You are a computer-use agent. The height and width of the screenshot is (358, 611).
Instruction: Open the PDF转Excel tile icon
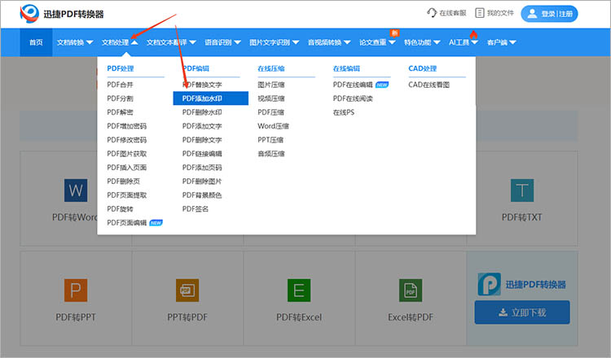(299, 290)
